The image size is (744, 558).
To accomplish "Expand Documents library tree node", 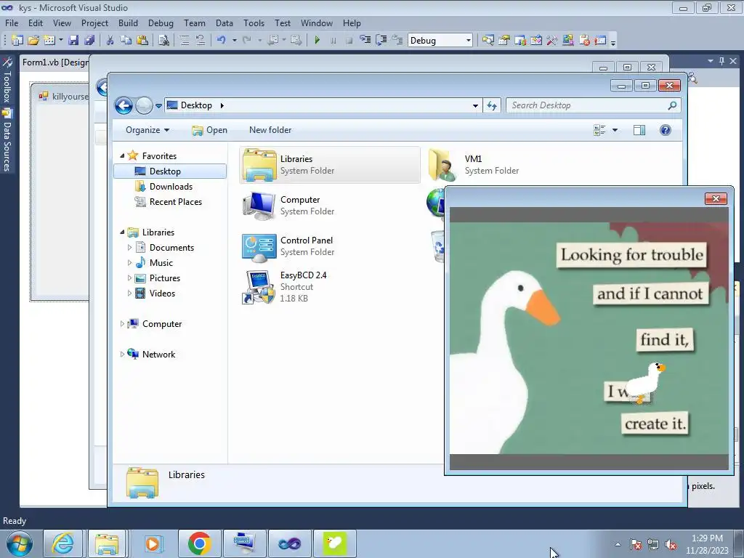I will pos(129,247).
